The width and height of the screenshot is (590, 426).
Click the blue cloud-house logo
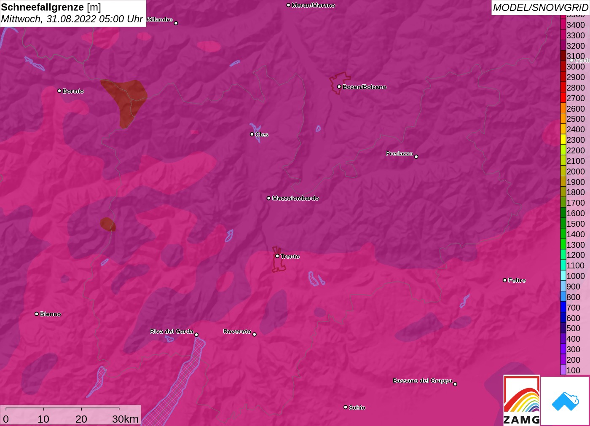point(565,401)
